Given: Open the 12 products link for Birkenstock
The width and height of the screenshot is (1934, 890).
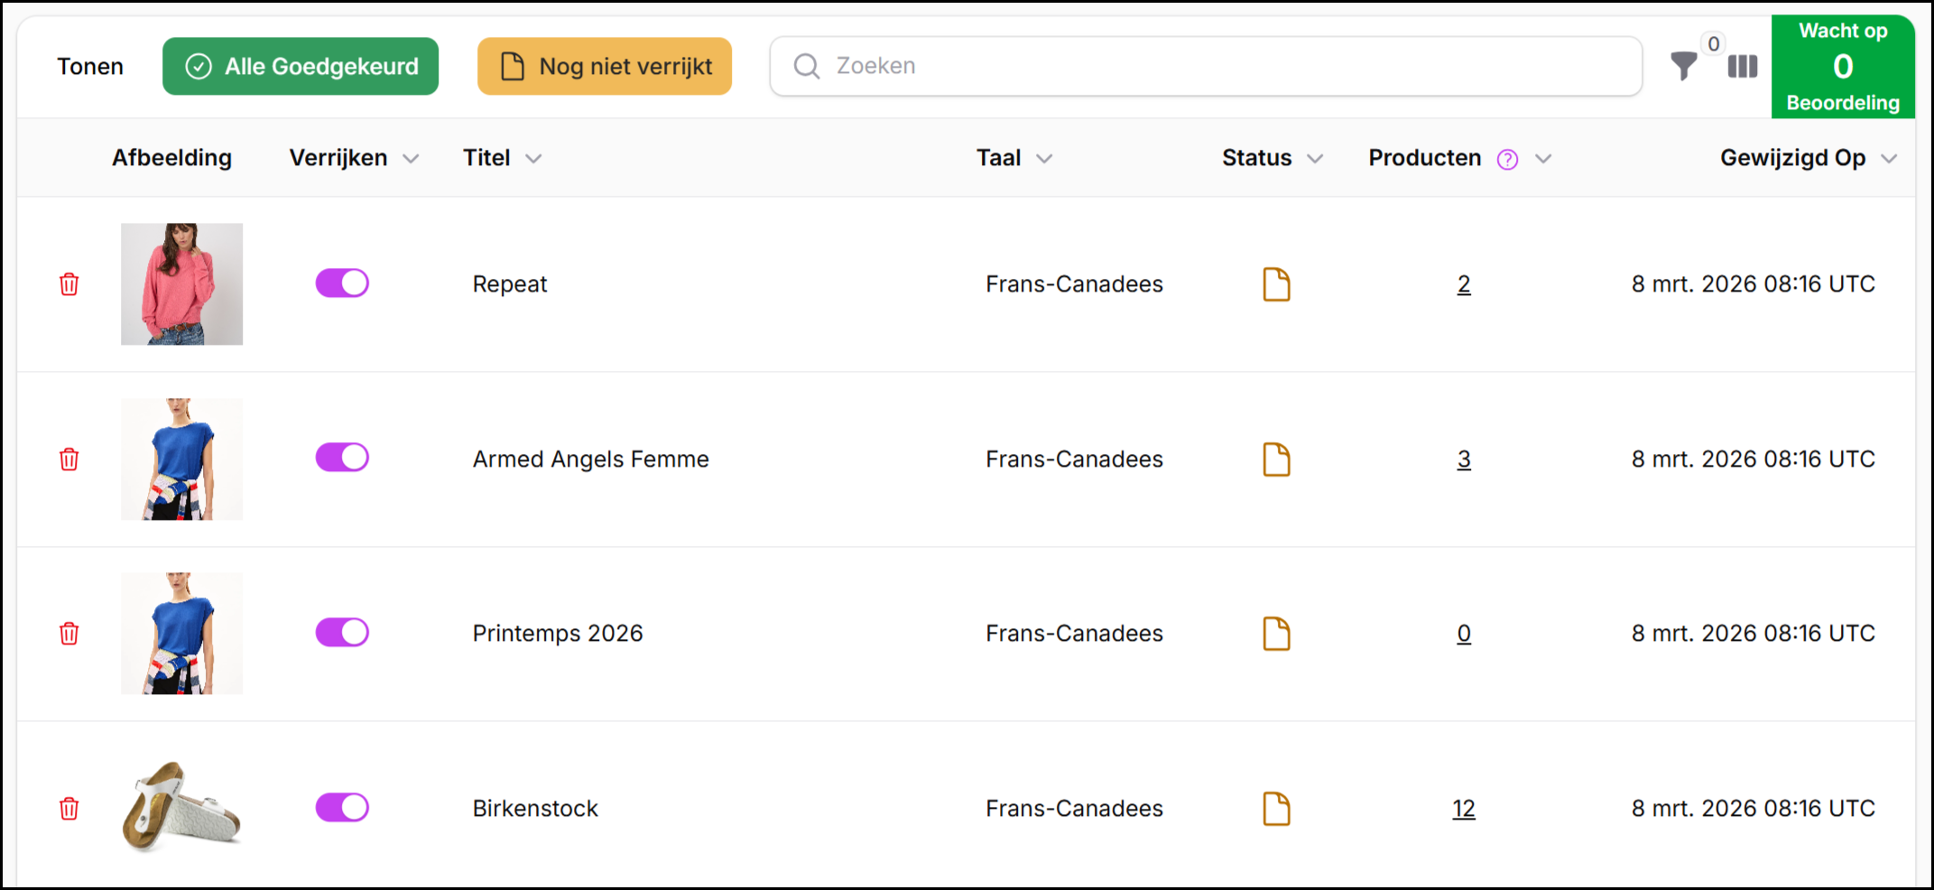Looking at the screenshot, I should 1463,809.
